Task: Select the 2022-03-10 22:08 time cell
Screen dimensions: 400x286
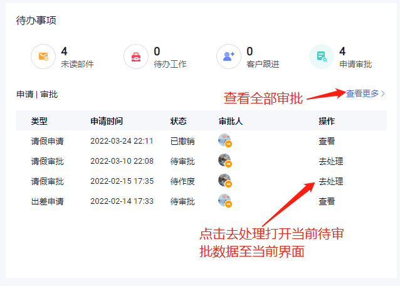Action: 122,161
